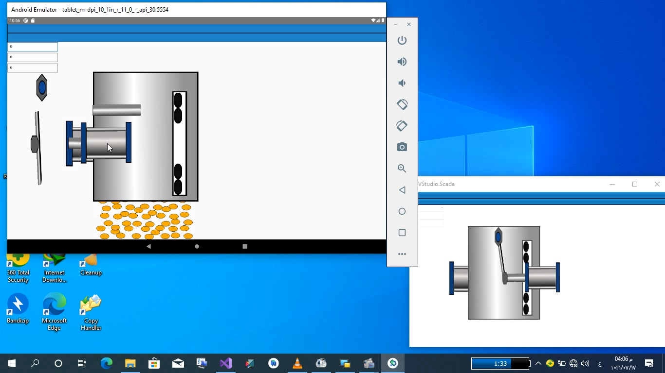
Task: Open the Copy Handler desktop shortcut
Action: (91, 312)
